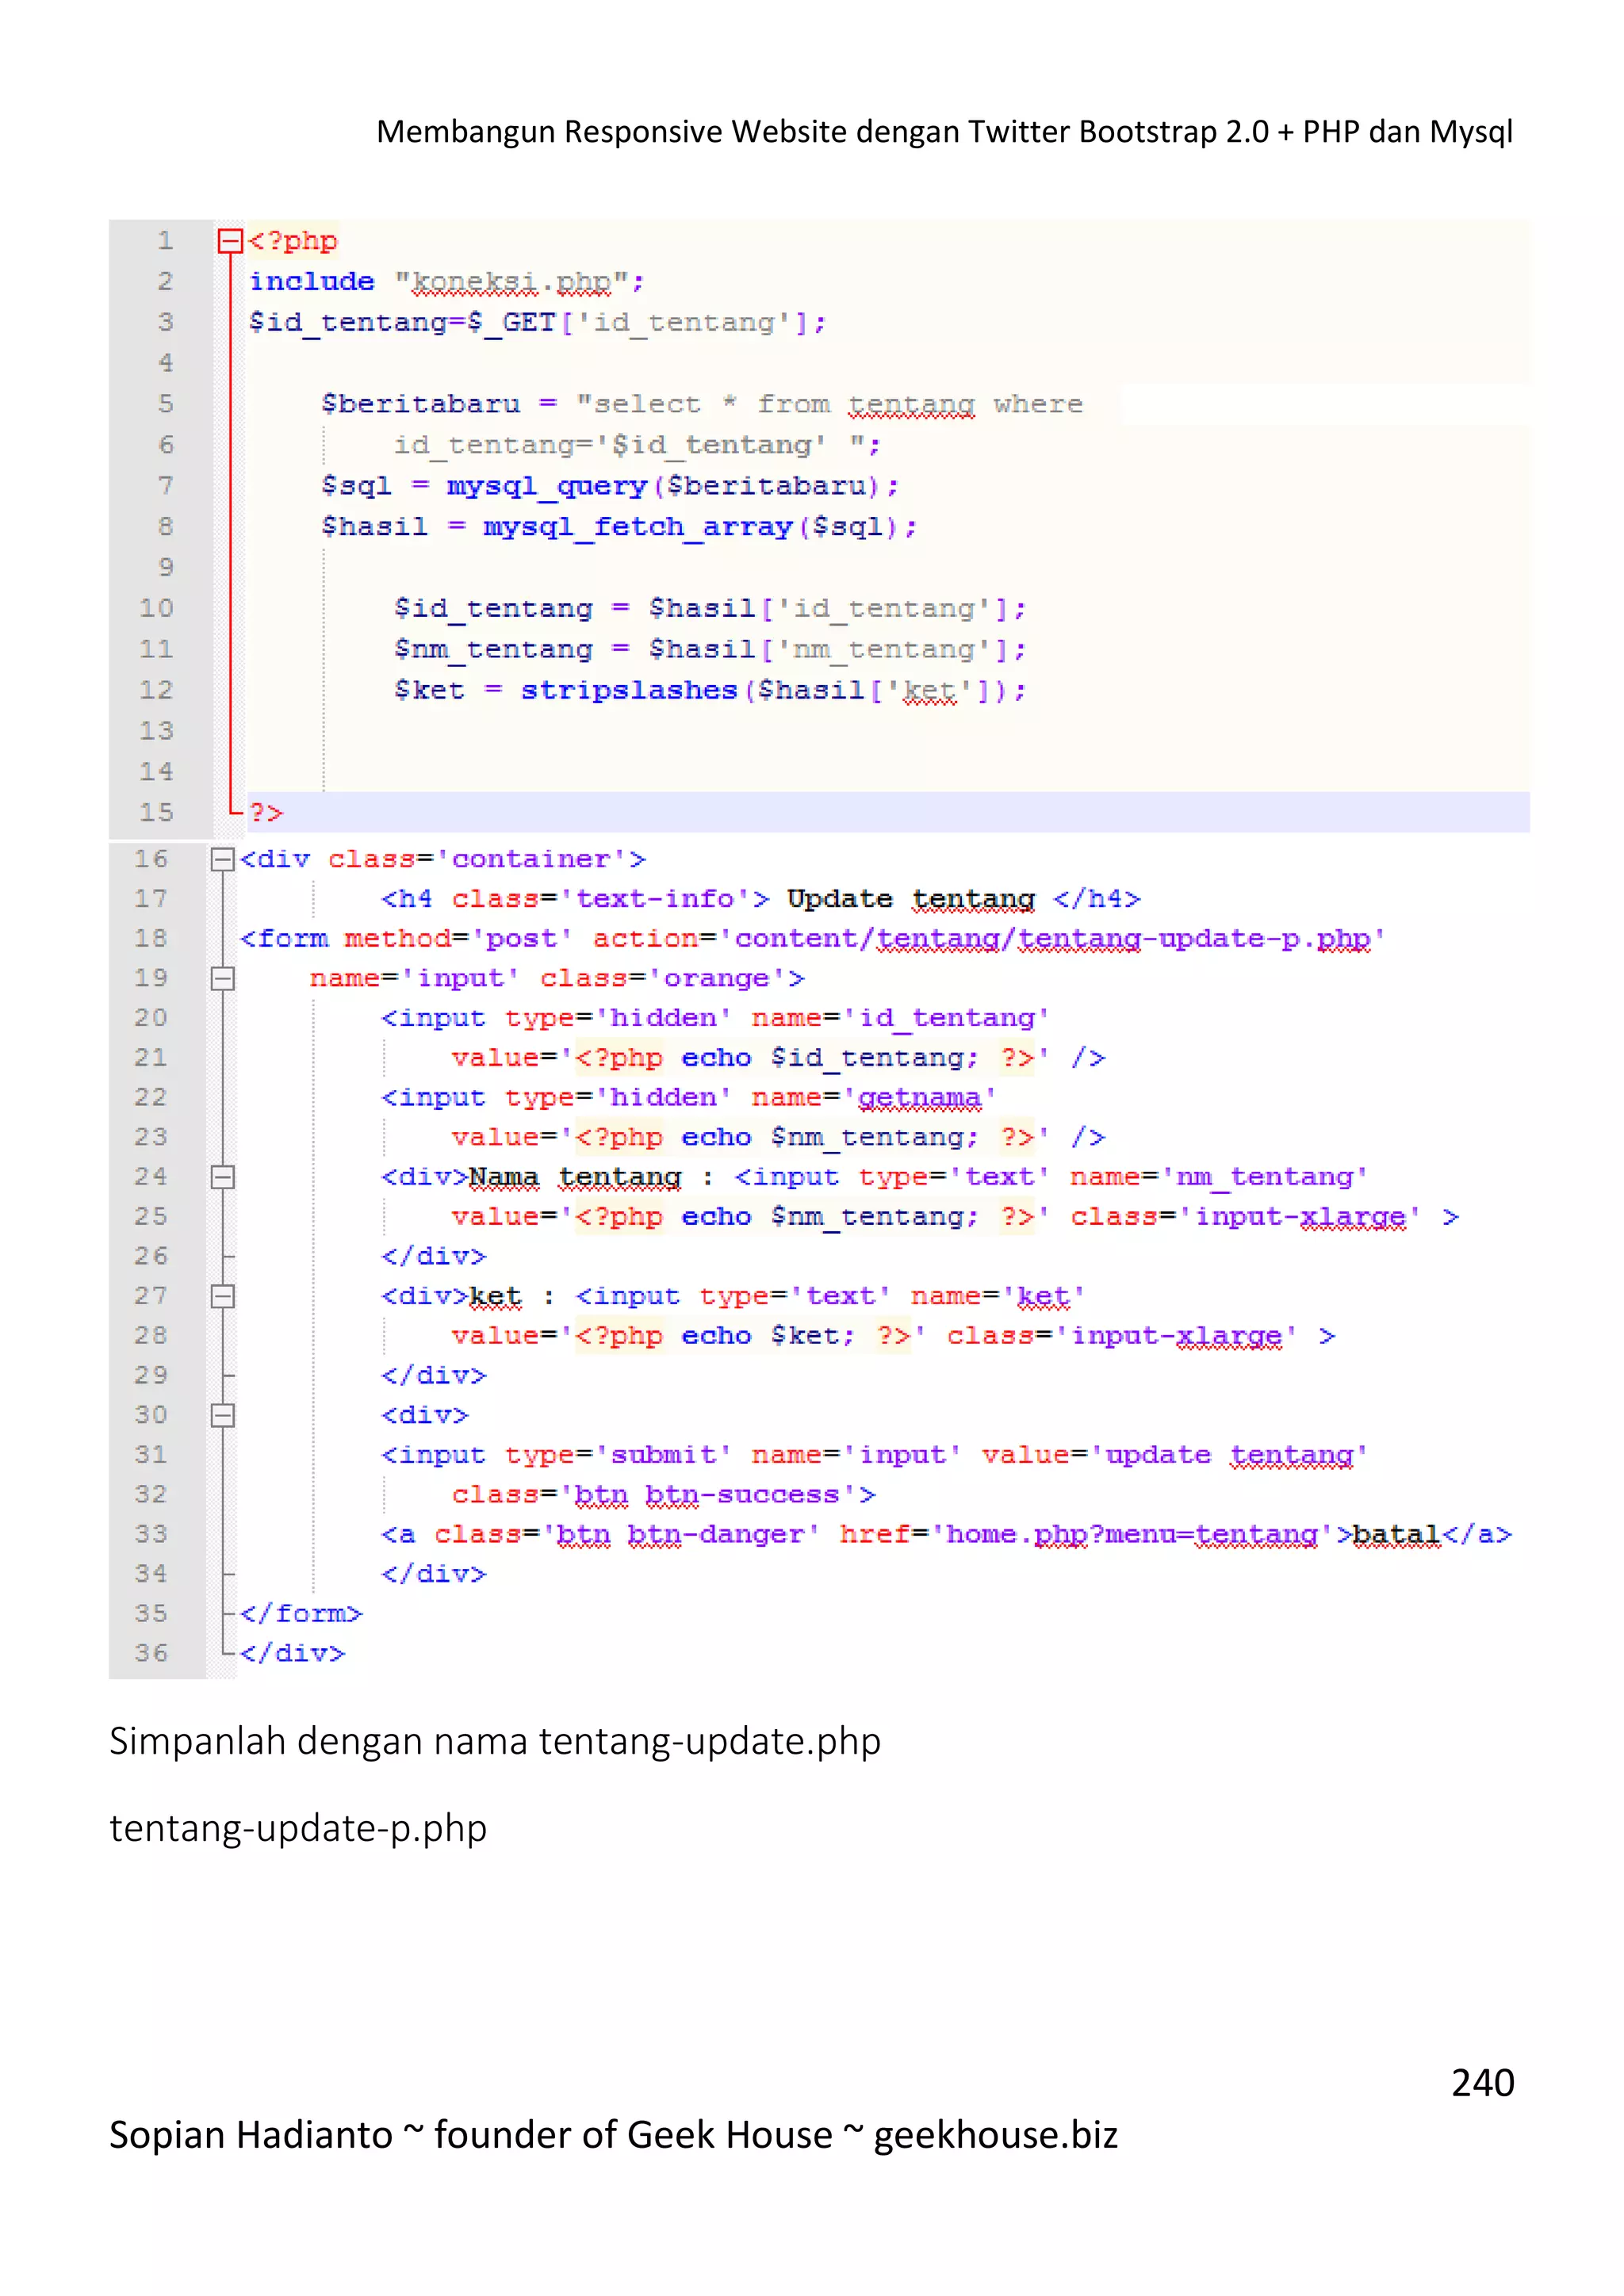Click the hidden input name='id_tentang' line
Viewport: 1624px width, 2296px height.
pos(716,1018)
